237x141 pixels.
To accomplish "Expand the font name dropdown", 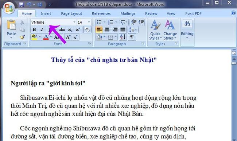I will click(74, 22).
